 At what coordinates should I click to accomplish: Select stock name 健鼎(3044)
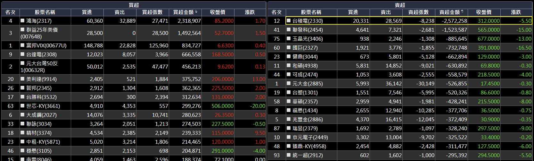click(x=305, y=57)
